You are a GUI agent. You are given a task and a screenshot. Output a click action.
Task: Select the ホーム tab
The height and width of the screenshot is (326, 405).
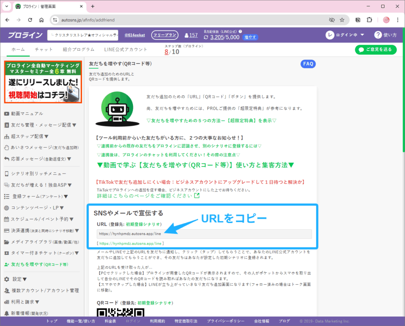[x=18, y=49]
